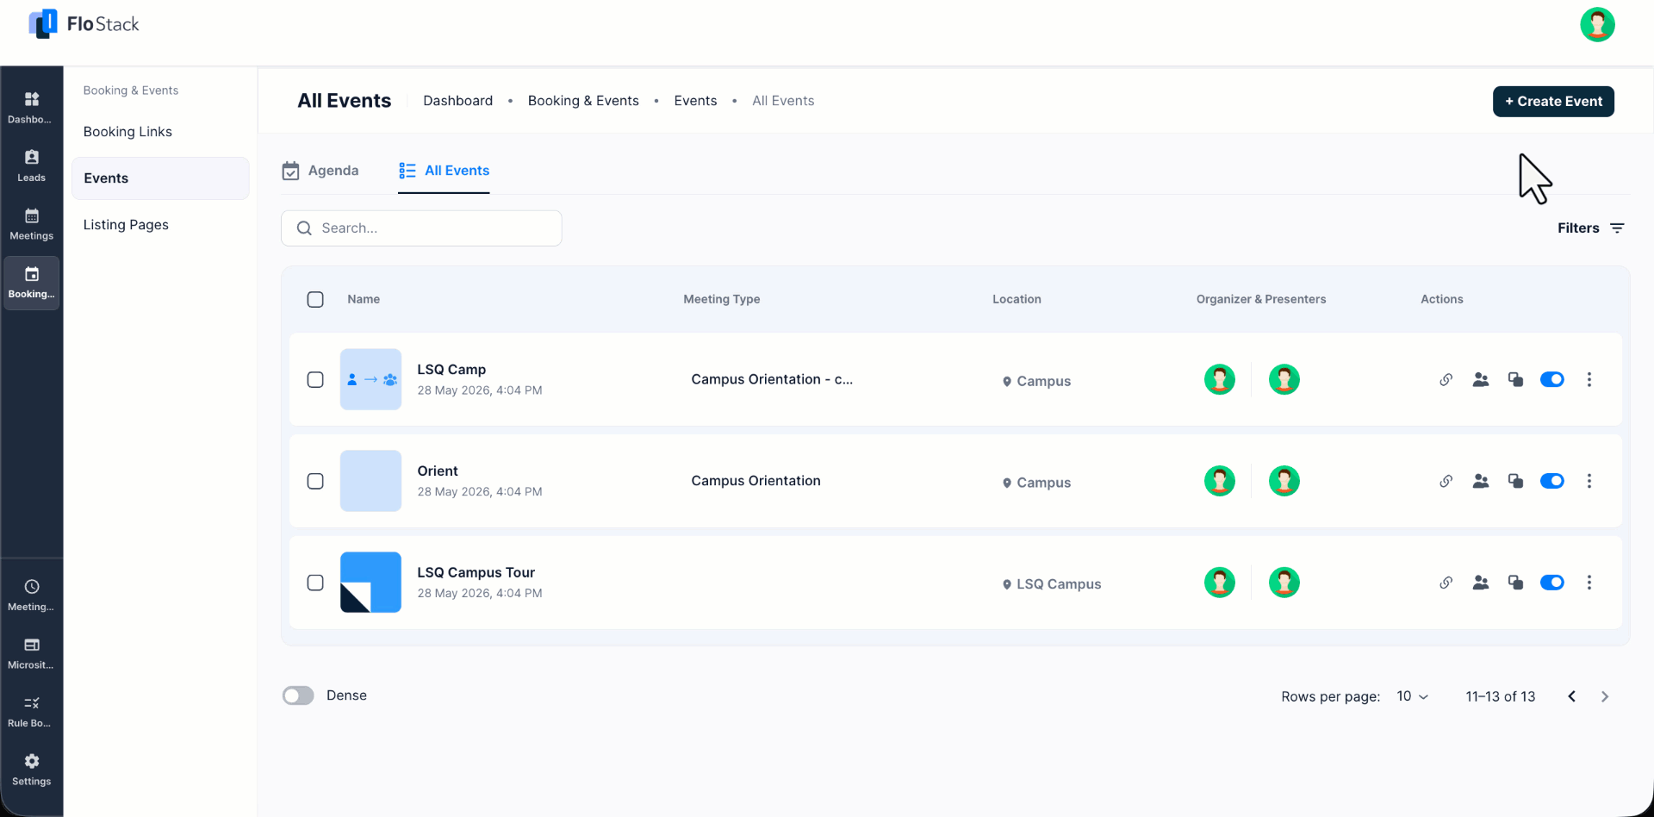1654x817 pixels.
Task: Open Rule Builder sidebar icon
Action: (32, 711)
